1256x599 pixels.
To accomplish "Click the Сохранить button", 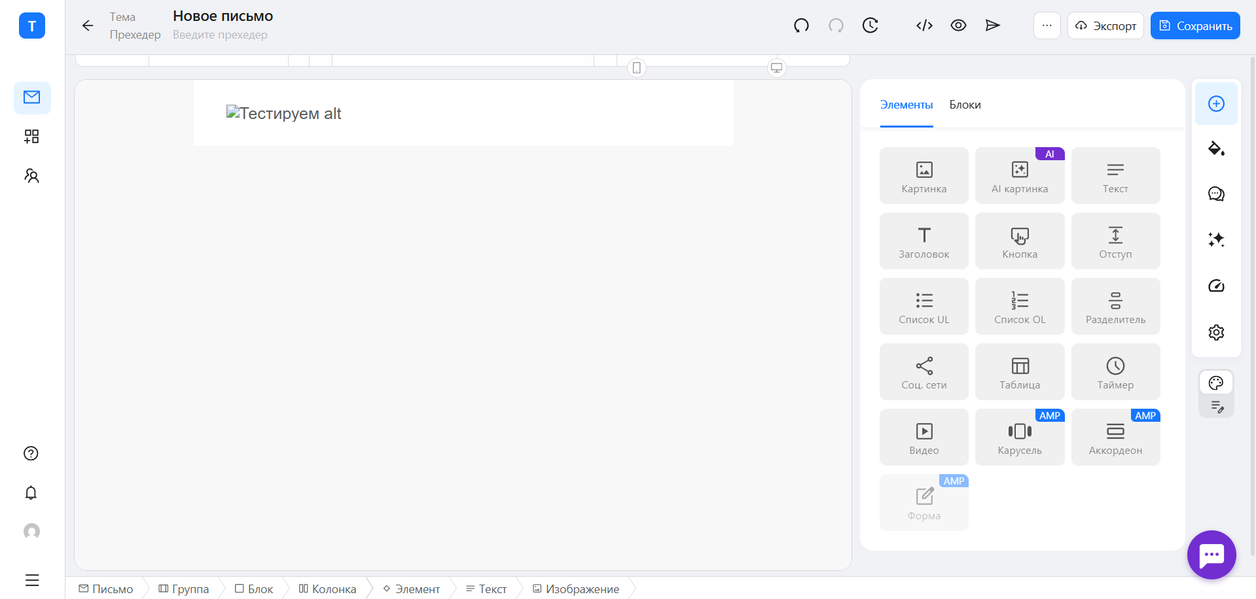I will tap(1195, 26).
